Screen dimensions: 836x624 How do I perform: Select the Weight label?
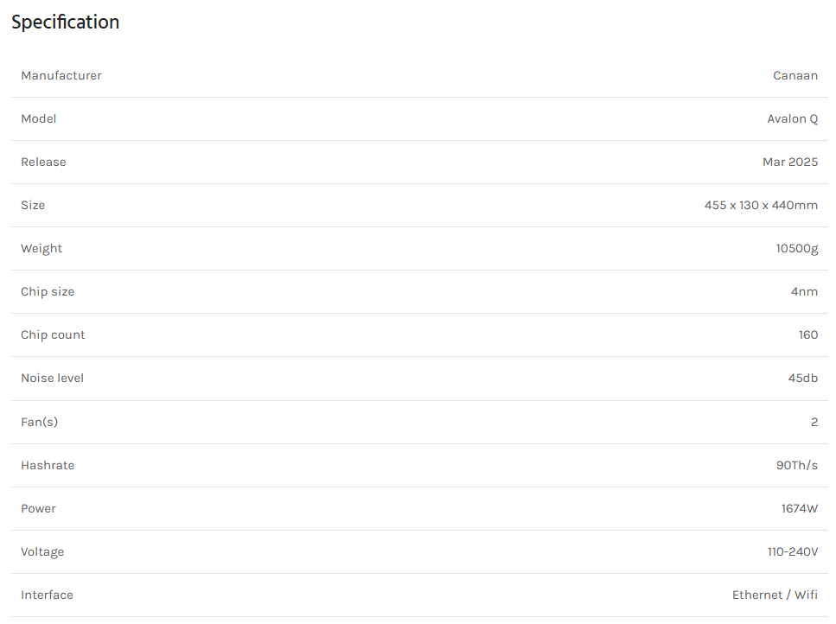point(41,249)
